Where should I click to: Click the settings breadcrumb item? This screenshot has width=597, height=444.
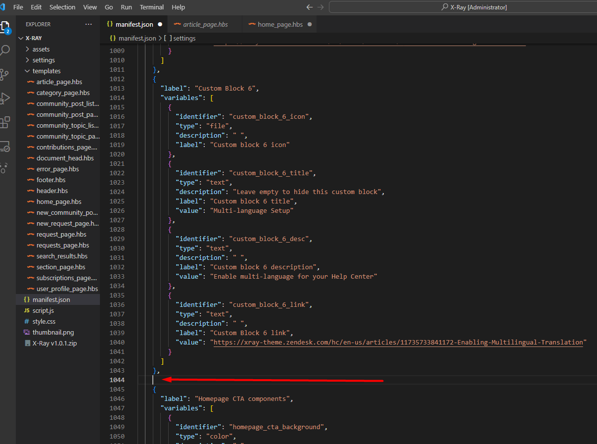[184, 38]
